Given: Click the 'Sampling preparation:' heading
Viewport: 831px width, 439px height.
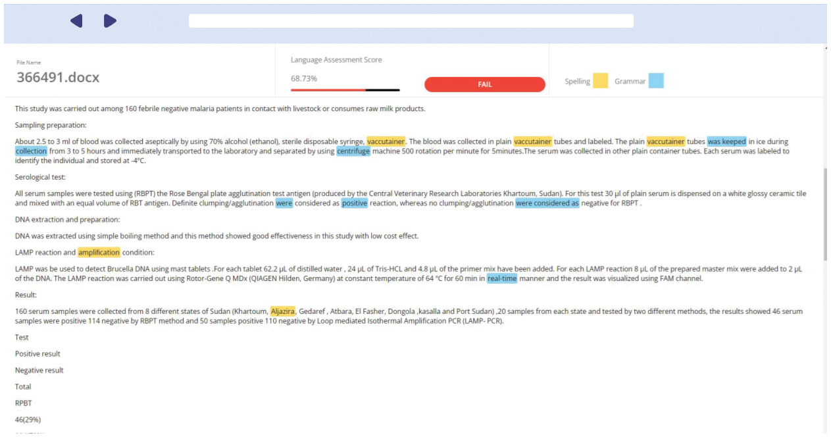Looking at the screenshot, I should click(x=51, y=125).
